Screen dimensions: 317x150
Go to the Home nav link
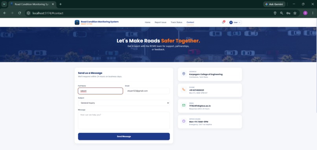point(147,22)
